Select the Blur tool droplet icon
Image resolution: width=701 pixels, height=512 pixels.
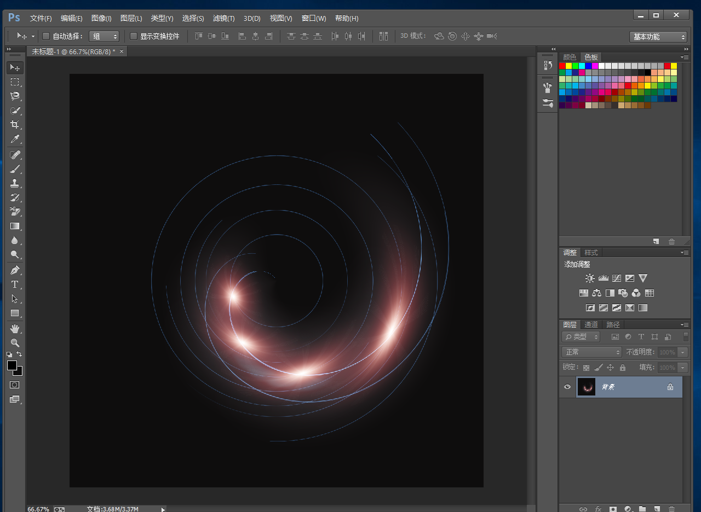coord(15,240)
